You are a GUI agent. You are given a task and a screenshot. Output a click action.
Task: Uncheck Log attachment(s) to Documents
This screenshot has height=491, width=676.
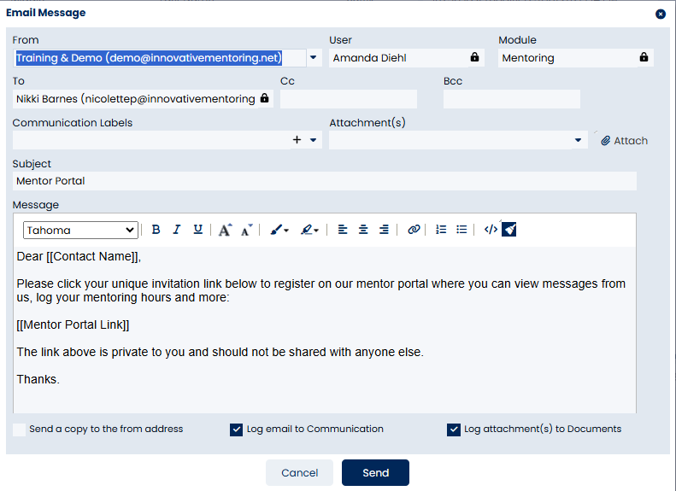[454, 430]
